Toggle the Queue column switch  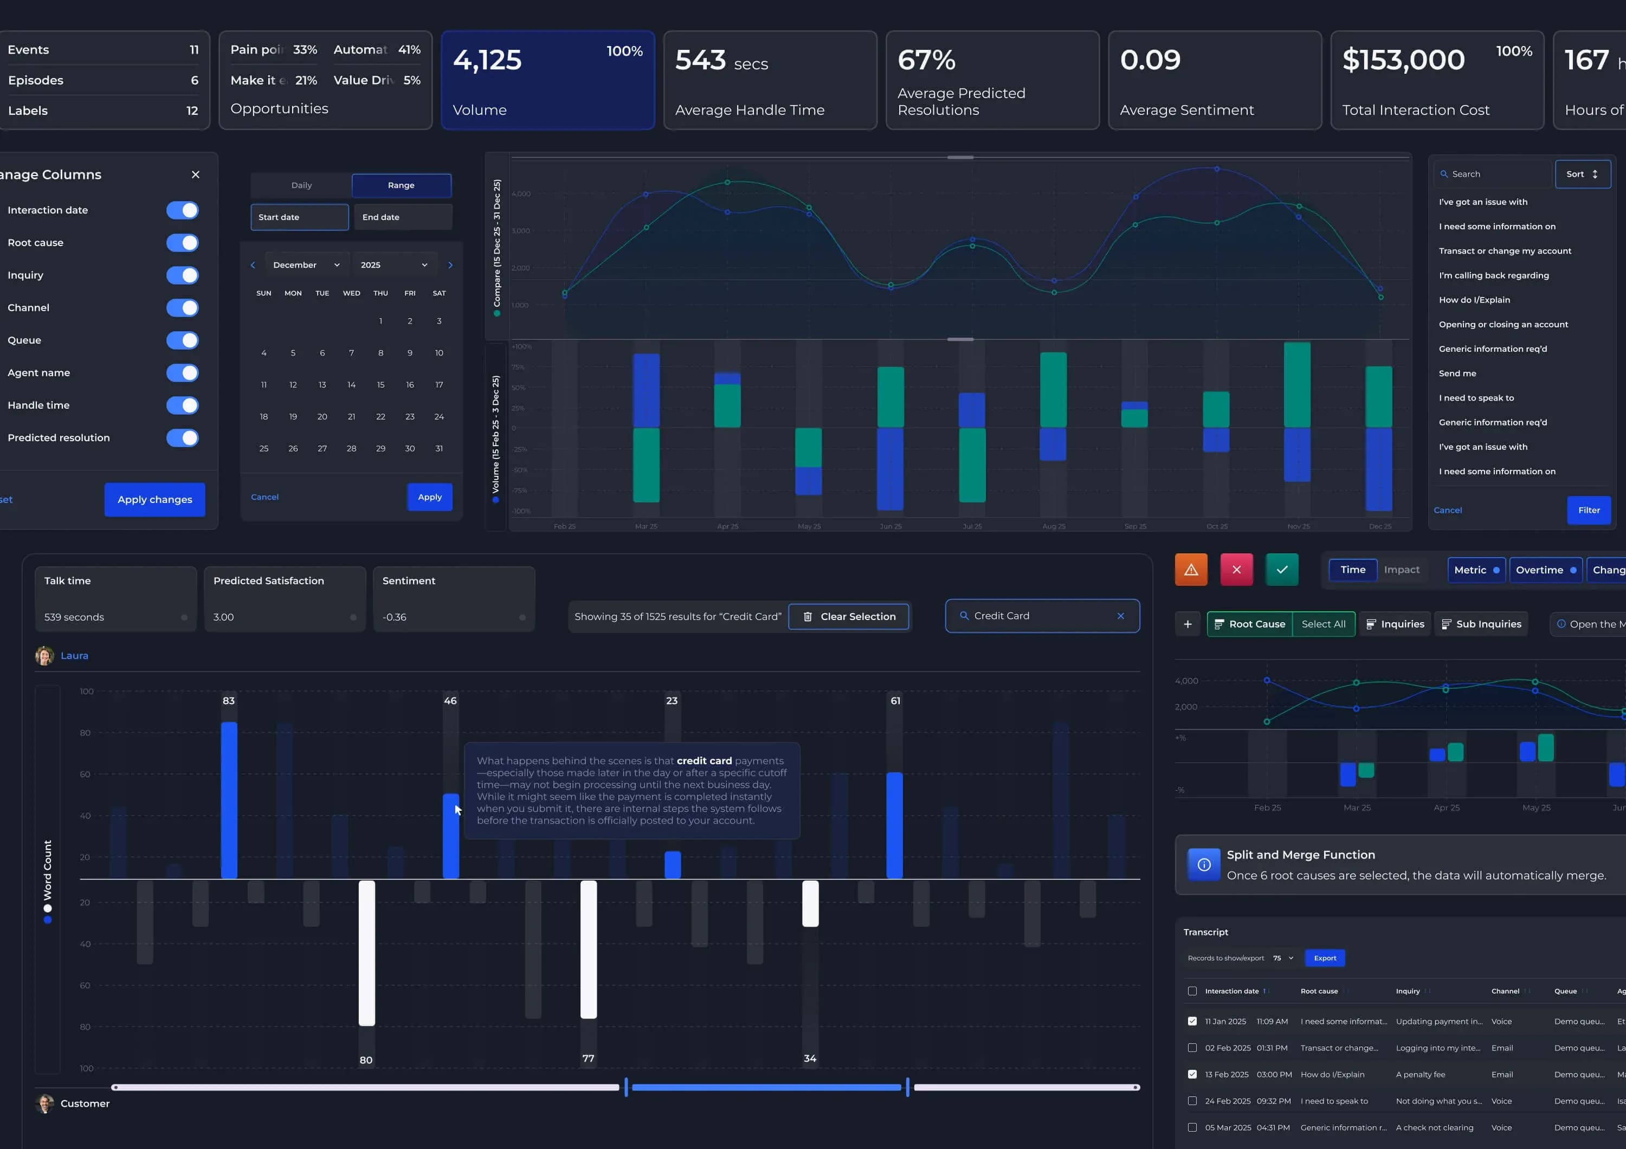(182, 340)
